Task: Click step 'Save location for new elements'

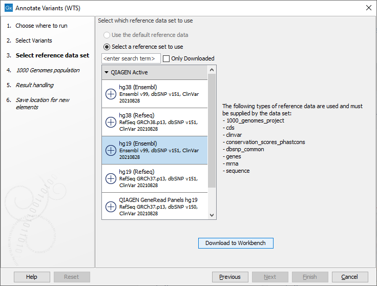Action: tap(43, 104)
